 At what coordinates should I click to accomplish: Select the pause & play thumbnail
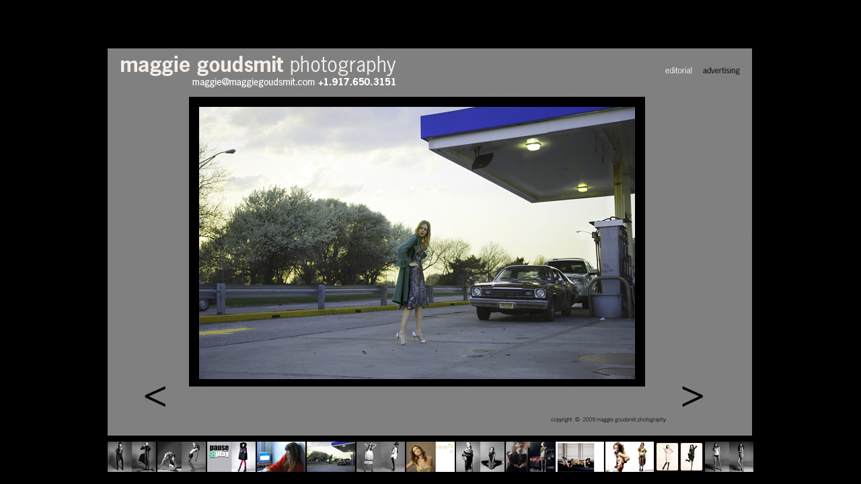(x=231, y=457)
